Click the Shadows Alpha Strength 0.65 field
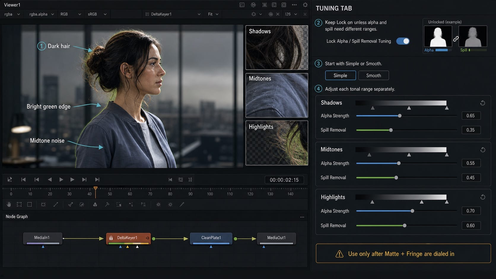This screenshot has width=496, height=279. click(x=471, y=116)
